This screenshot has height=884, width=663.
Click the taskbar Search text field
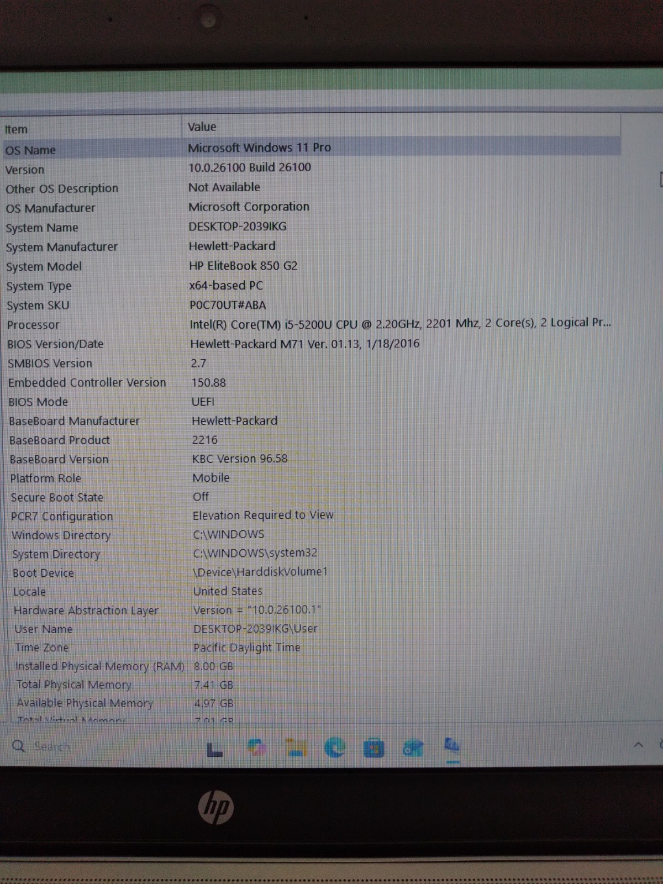point(52,747)
